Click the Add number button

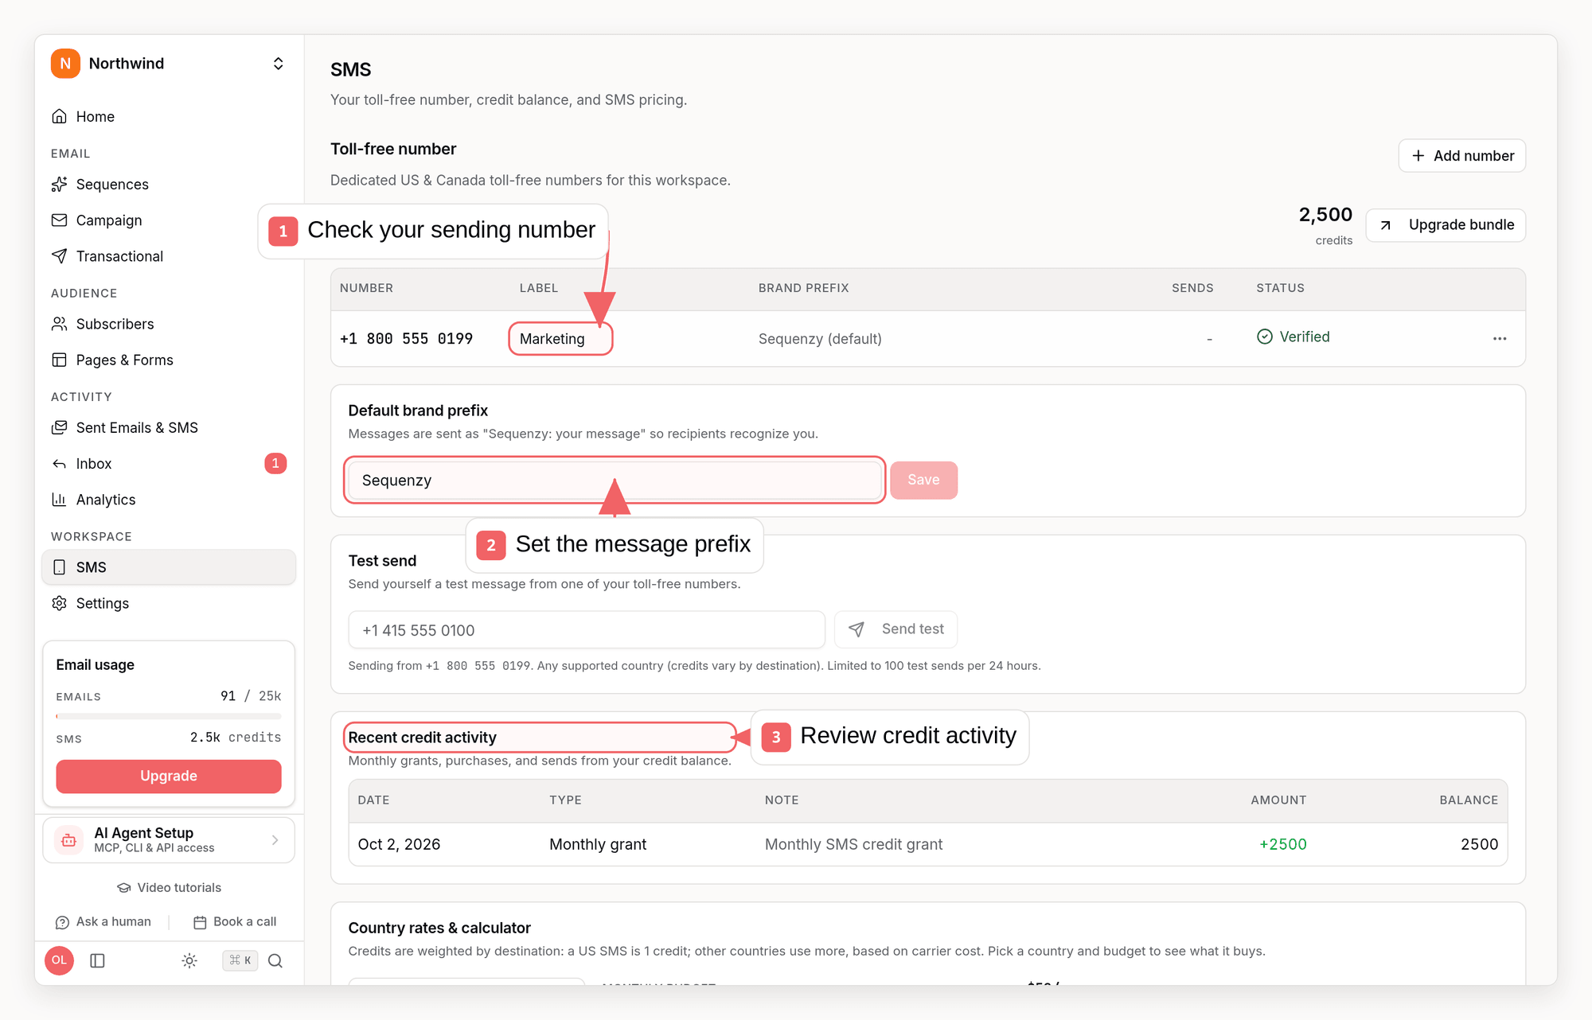[x=1462, y=156]
